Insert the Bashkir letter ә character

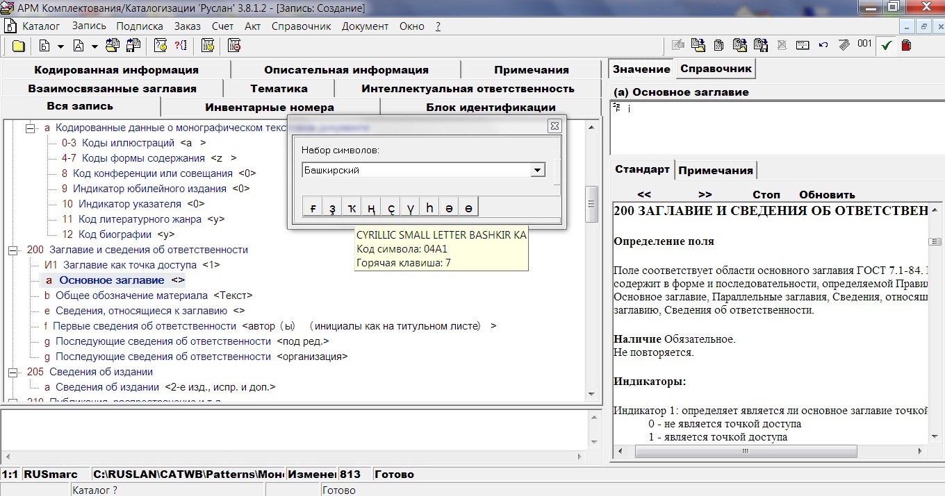450,207
